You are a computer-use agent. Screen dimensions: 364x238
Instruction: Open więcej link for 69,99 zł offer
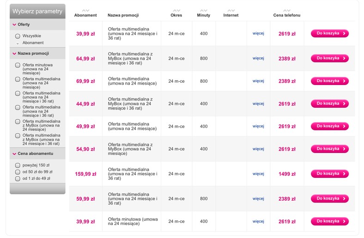point(258,81)
